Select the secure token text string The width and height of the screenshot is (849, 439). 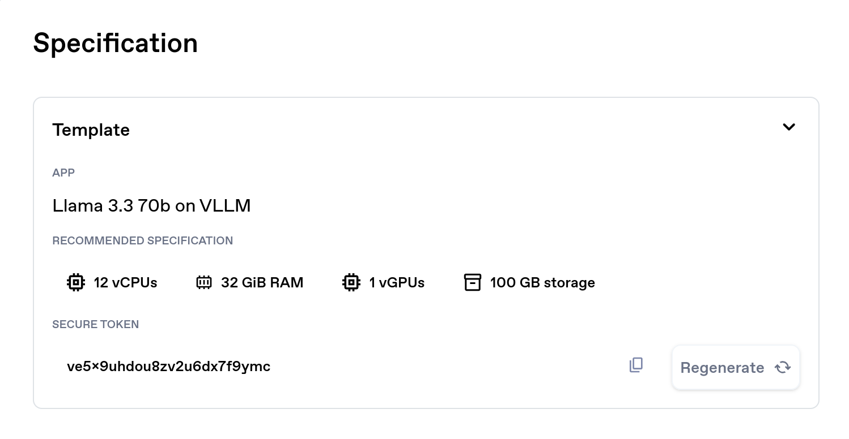pos(168,367)
